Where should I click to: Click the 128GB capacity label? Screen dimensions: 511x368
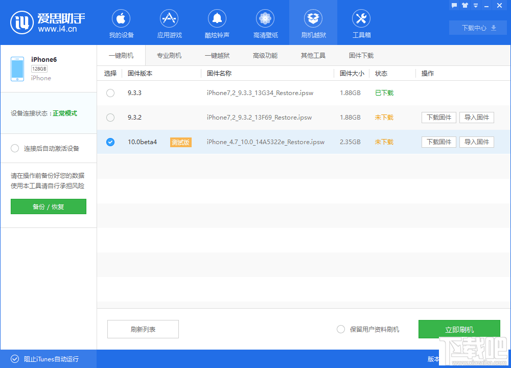(x=39, y=69)
